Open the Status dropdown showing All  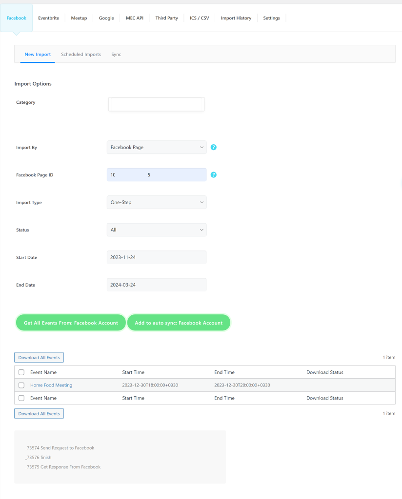click(156, 230)
